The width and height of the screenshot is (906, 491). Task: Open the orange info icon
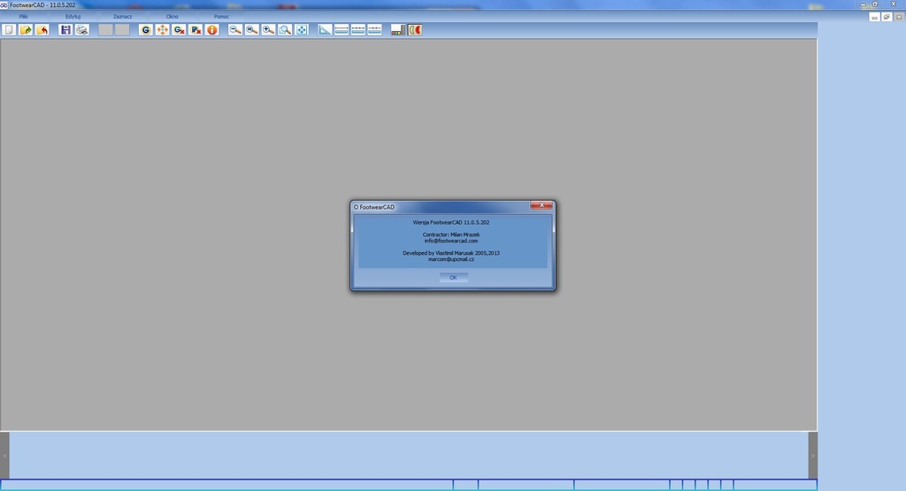point(212,30)
